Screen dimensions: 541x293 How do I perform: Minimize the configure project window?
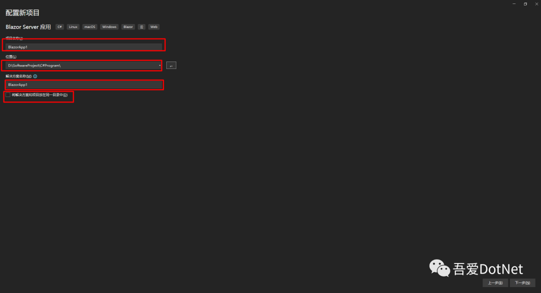tap(514, 4)
